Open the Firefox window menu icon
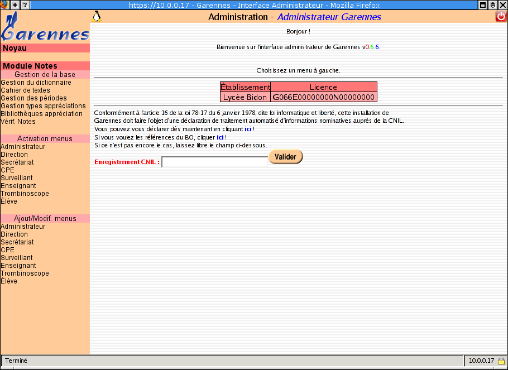The image size is (508, 370). coord(4,5)
